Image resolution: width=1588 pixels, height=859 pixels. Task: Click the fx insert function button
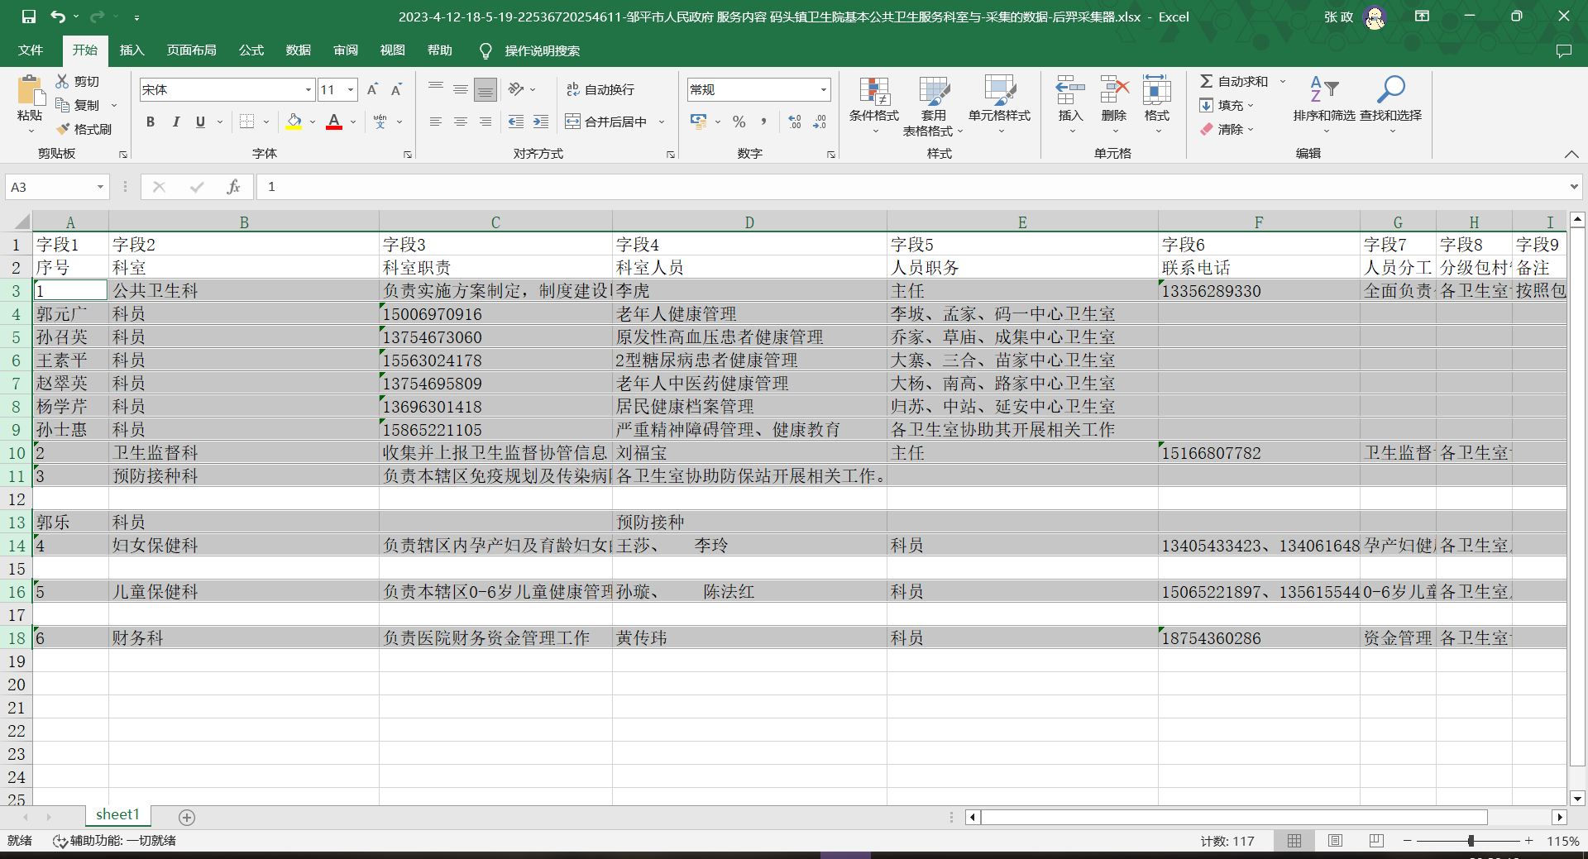[x=234, y=187]
